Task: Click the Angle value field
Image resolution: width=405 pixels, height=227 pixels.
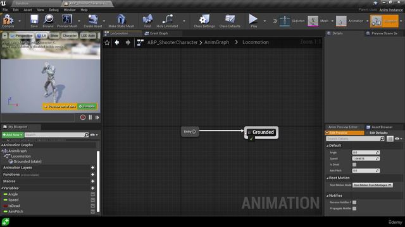Action: [x=366, y=153]
